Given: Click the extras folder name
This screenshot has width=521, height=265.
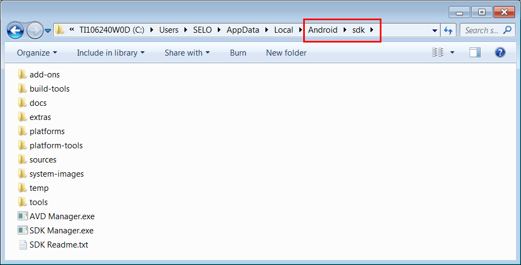Looking at the screenshot, I should click(x=40, y=117).
